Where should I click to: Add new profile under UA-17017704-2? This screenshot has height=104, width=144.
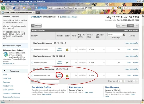(x=132, y=43)
